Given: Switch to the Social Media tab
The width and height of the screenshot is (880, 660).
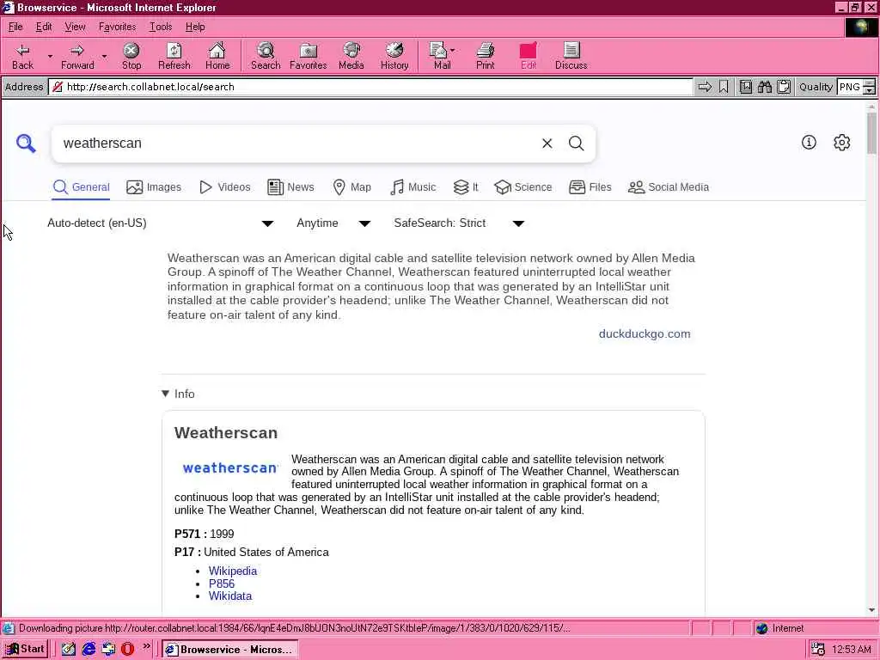Looking at the screenshot, I should 669,186.
